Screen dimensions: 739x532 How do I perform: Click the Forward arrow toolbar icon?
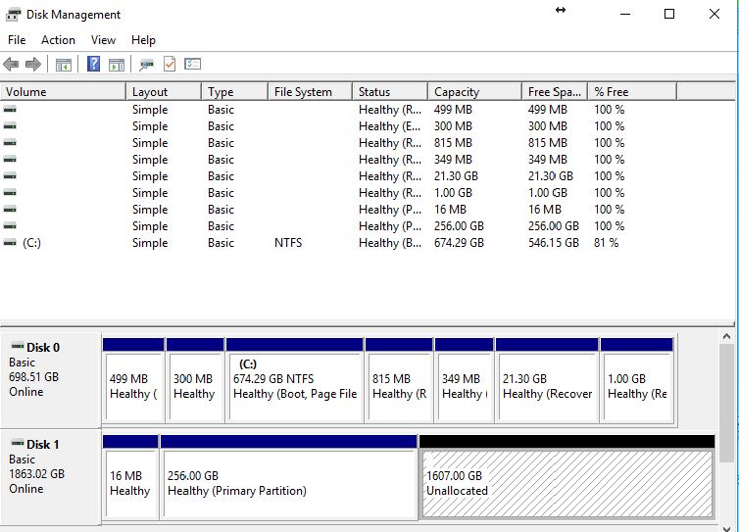tap(32, 65)
